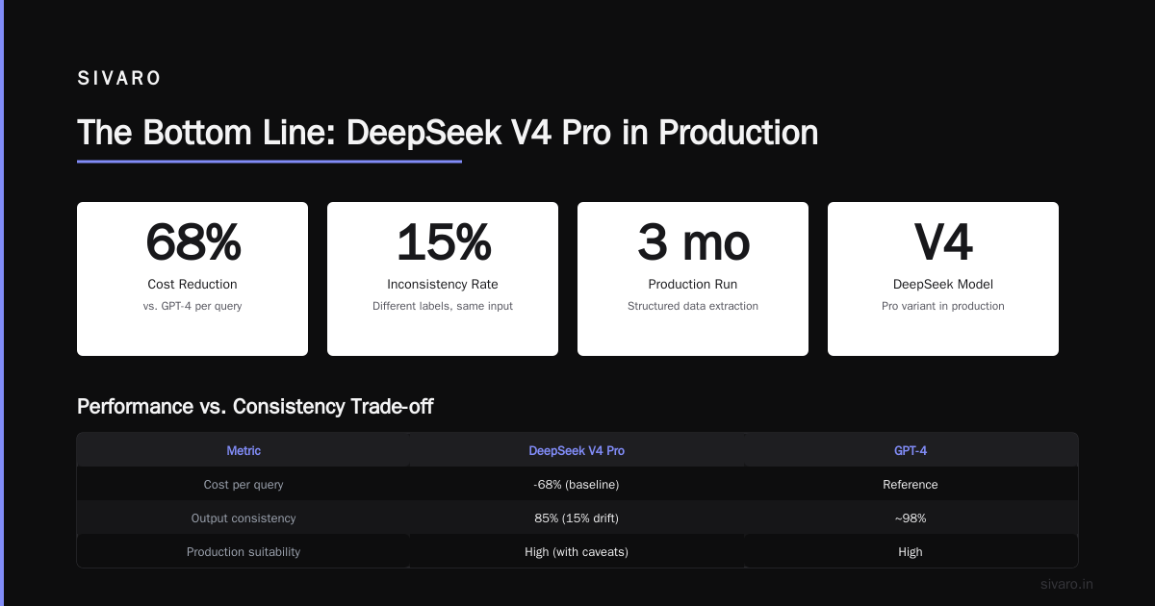Screen dimensions: 1155x606
Task: Select the Production suitability row label
Action: coord(244,552)
